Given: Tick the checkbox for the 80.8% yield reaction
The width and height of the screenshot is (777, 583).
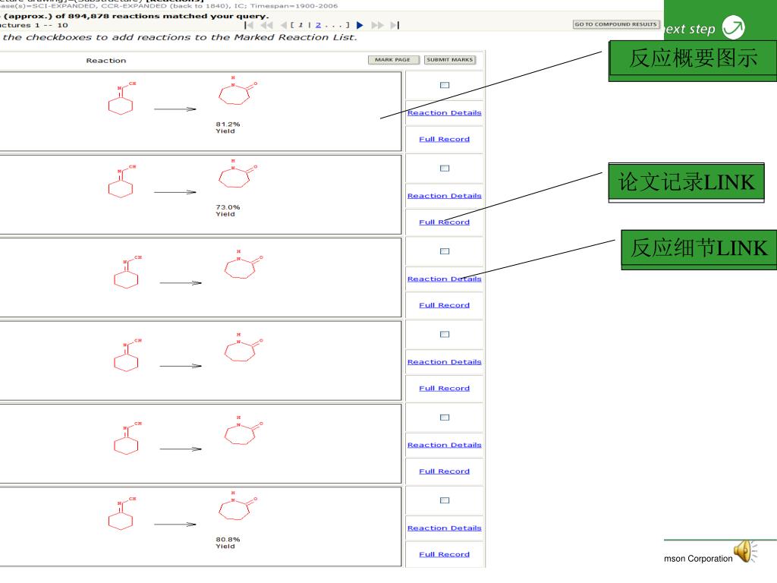Looking at the screenshot, I should 445,500.
